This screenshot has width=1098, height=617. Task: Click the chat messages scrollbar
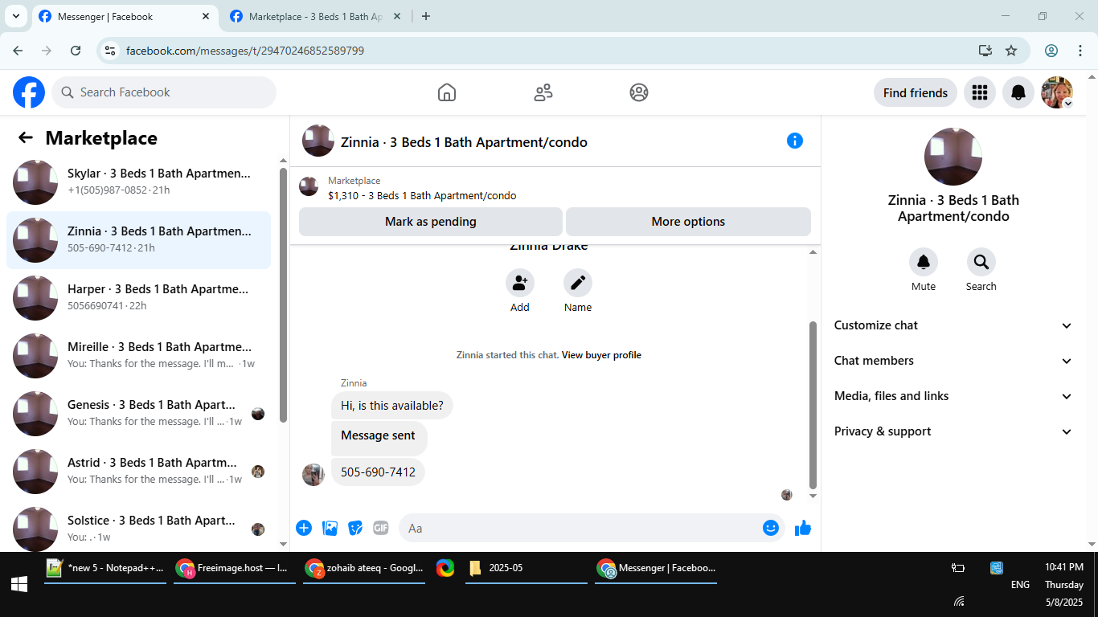point(813,404)
